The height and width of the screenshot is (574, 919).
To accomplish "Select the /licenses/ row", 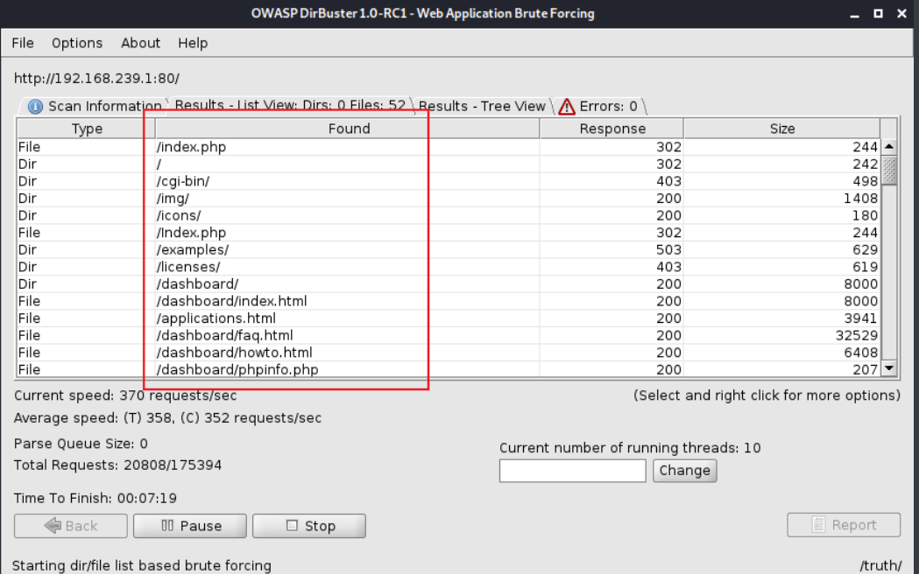I will tap(449, 267).
